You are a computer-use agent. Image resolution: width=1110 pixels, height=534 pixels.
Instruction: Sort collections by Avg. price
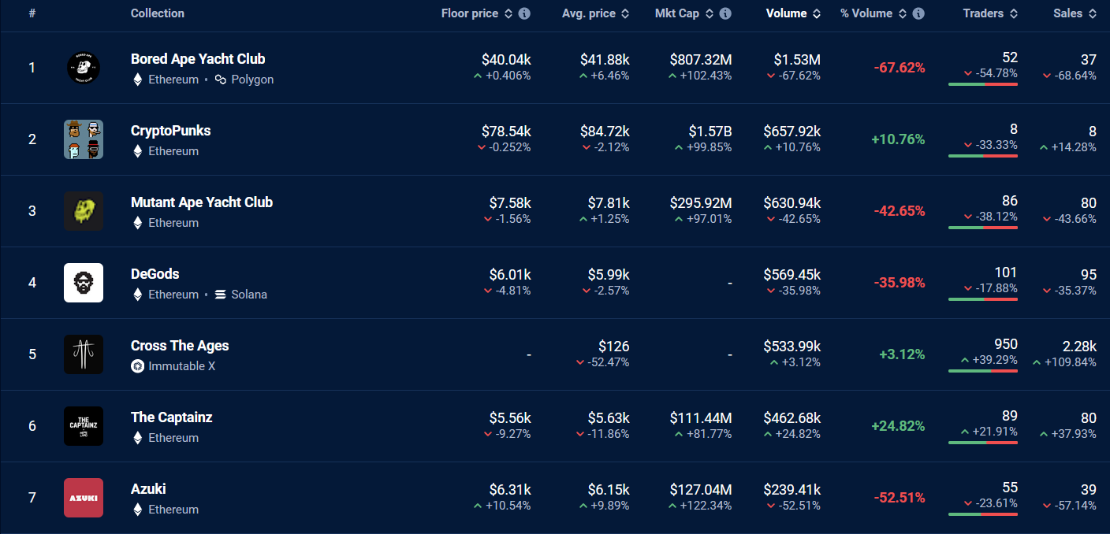(596, 13)
